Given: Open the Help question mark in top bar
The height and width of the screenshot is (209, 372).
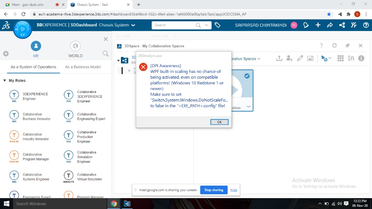Looking at the screenshot, I should [366, 25].
